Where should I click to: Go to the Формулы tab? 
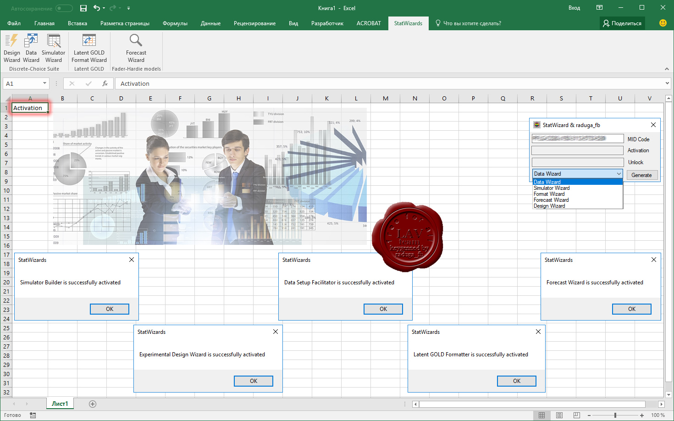point(175,23)
